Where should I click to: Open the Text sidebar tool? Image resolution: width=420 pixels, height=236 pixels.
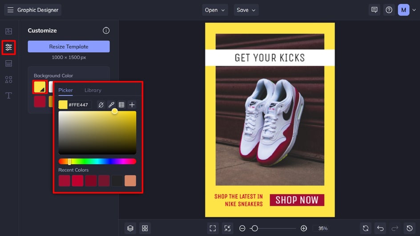coord(8,95)
